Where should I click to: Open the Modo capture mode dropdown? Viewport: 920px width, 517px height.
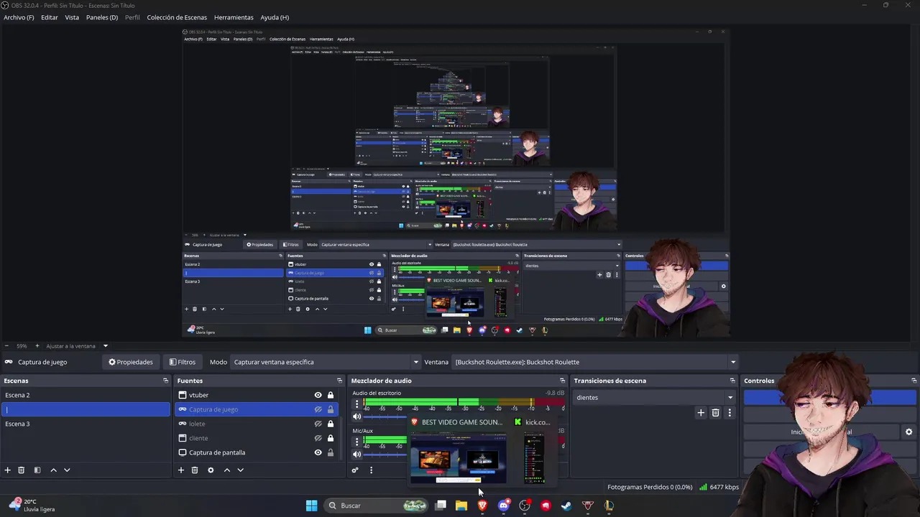click(x=326, y=362)
